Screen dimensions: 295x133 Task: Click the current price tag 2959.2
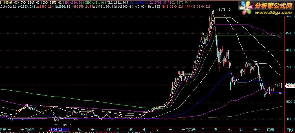pos(290,86)
